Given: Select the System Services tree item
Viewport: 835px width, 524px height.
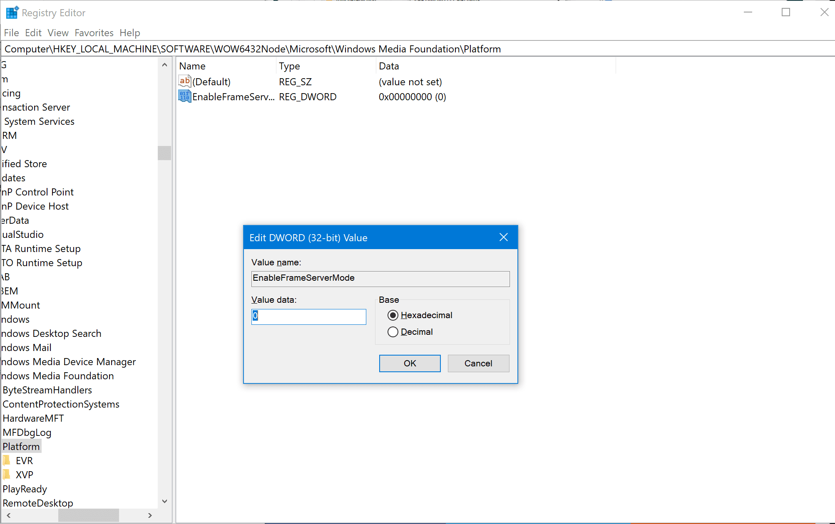Looking at the screenshot, I should pyautogui.click(x=39, y=121).
